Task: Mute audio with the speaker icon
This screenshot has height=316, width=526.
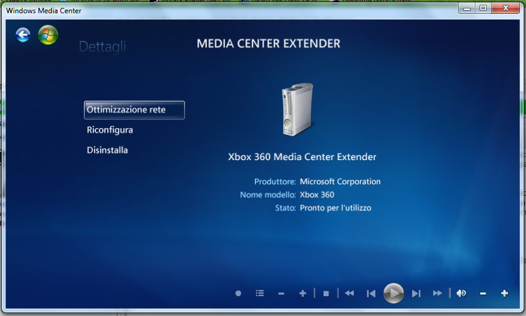Action: point(462,293)
